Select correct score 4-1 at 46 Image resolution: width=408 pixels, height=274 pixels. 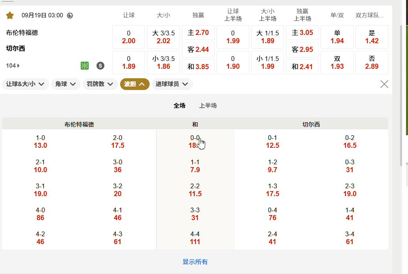pos(118,214)
